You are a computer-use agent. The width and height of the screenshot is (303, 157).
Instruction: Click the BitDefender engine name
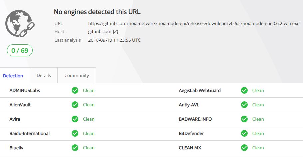coord(191,133)
